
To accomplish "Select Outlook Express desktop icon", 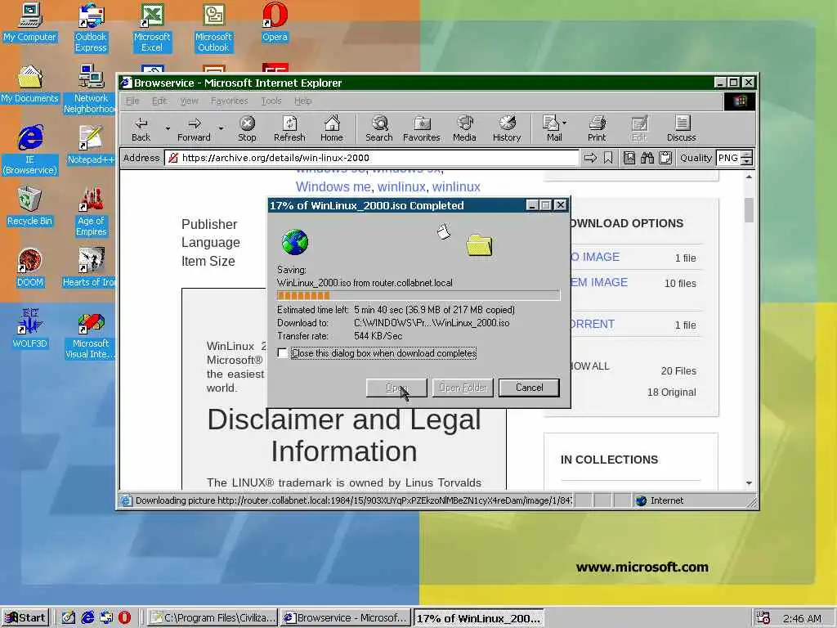I will pos(91,28).
